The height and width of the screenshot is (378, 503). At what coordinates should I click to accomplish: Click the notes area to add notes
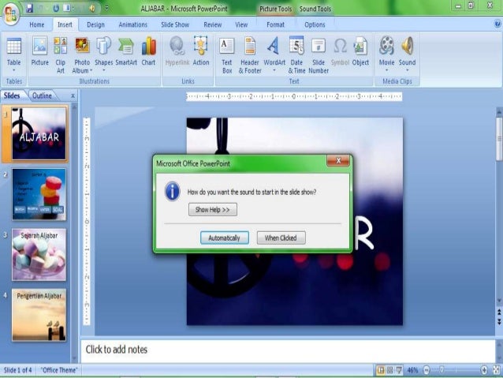[288, 350]
